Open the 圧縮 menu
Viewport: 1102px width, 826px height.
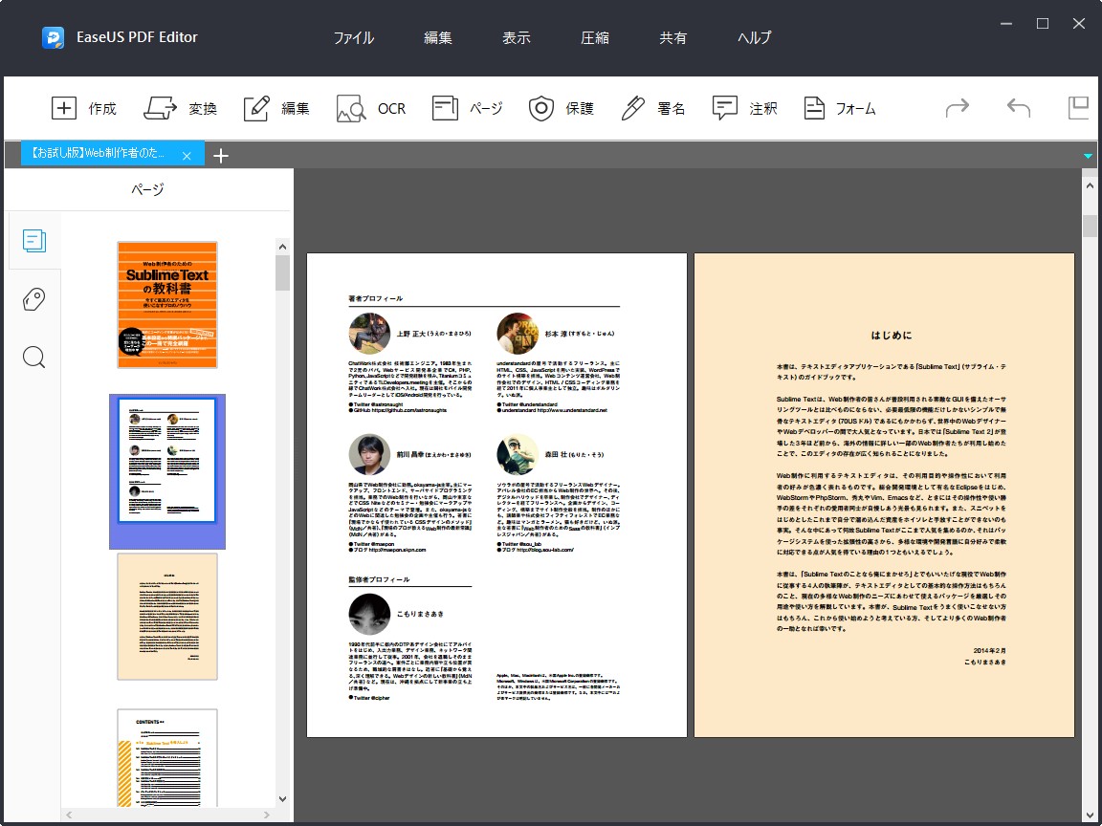click(x=595, y=38)
